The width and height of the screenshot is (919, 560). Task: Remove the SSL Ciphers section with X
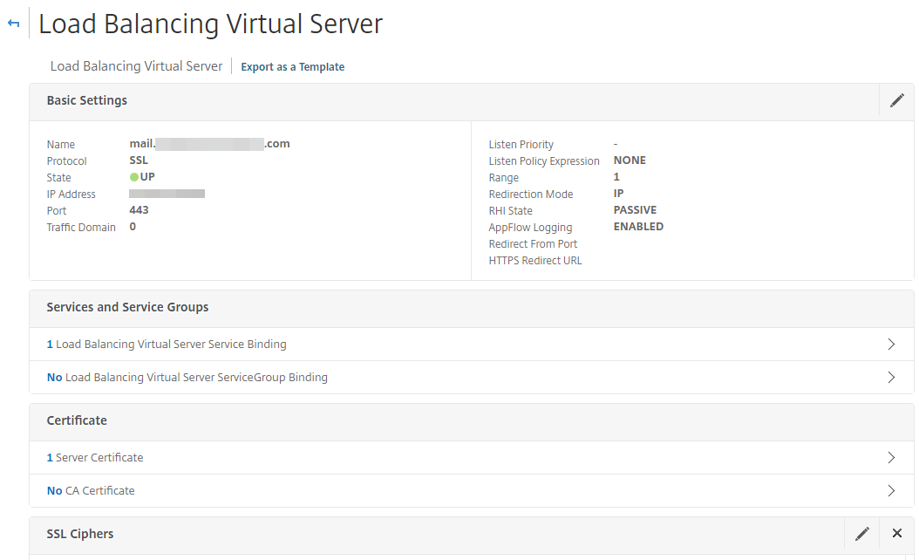(x=896, y=534)
